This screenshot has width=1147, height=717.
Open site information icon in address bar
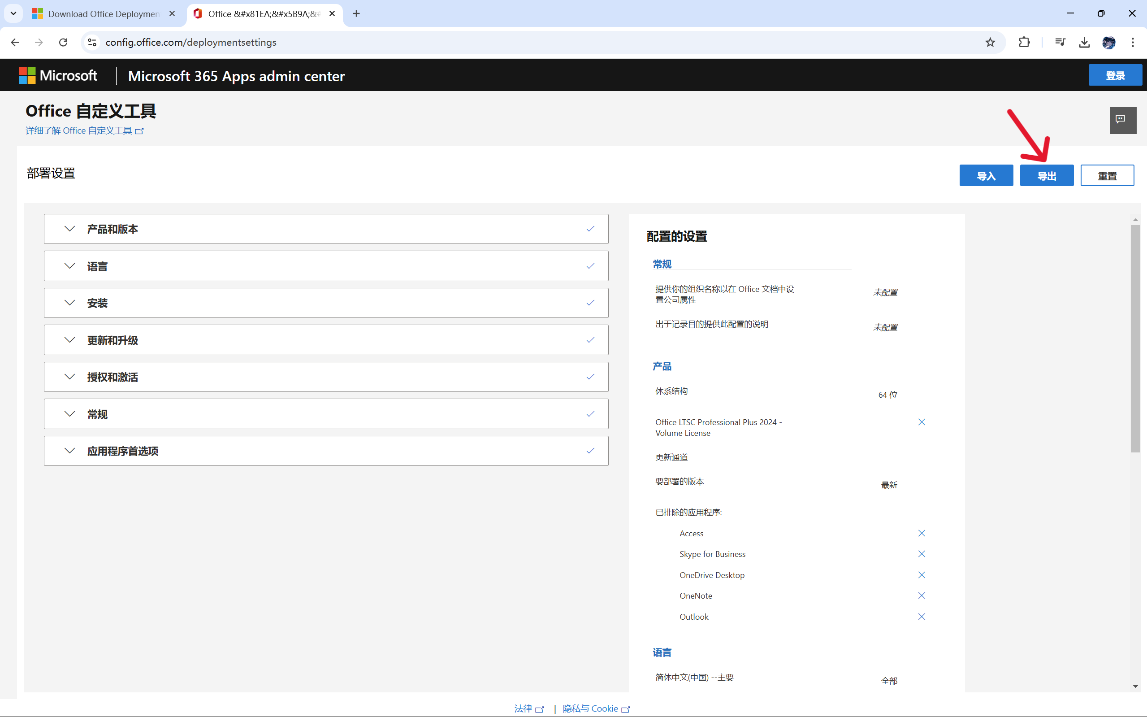92,42
